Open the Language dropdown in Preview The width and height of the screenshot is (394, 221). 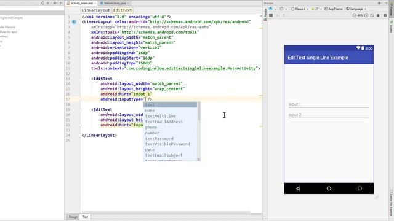356,9
